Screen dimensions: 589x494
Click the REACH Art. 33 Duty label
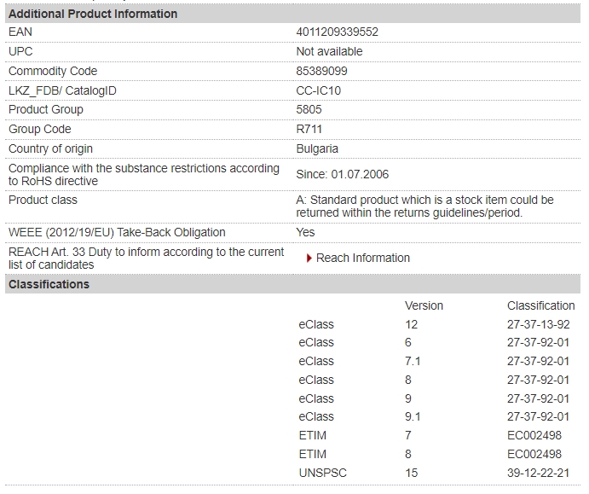(146, 259)
